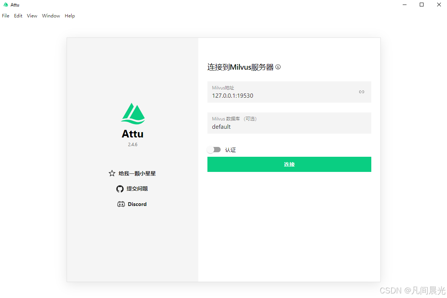This screenshot has height=298, width=447.
Task: Open the Edit menu
Action: click(18, 16)
